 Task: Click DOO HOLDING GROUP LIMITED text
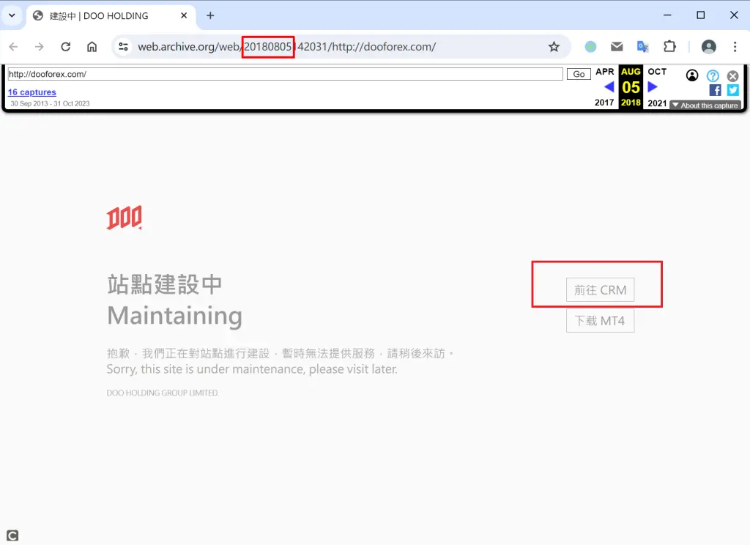pos(163,393)
